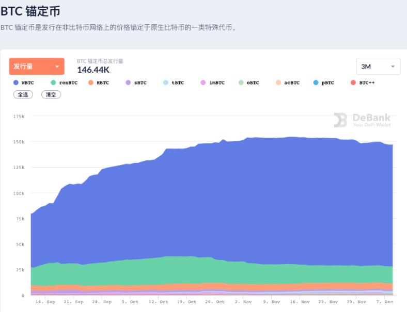Toggle the imBTC series in legend

(213, 83)
